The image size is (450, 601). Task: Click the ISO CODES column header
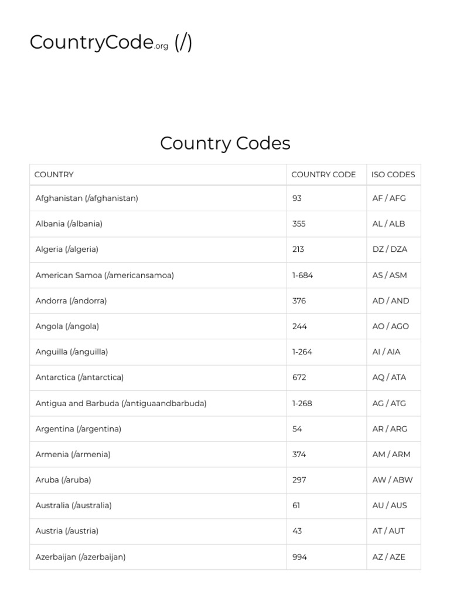(393, 174)
